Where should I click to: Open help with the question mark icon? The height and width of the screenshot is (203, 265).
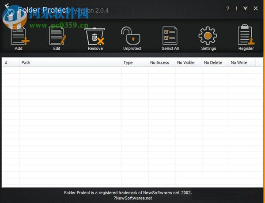pos(227,8)
